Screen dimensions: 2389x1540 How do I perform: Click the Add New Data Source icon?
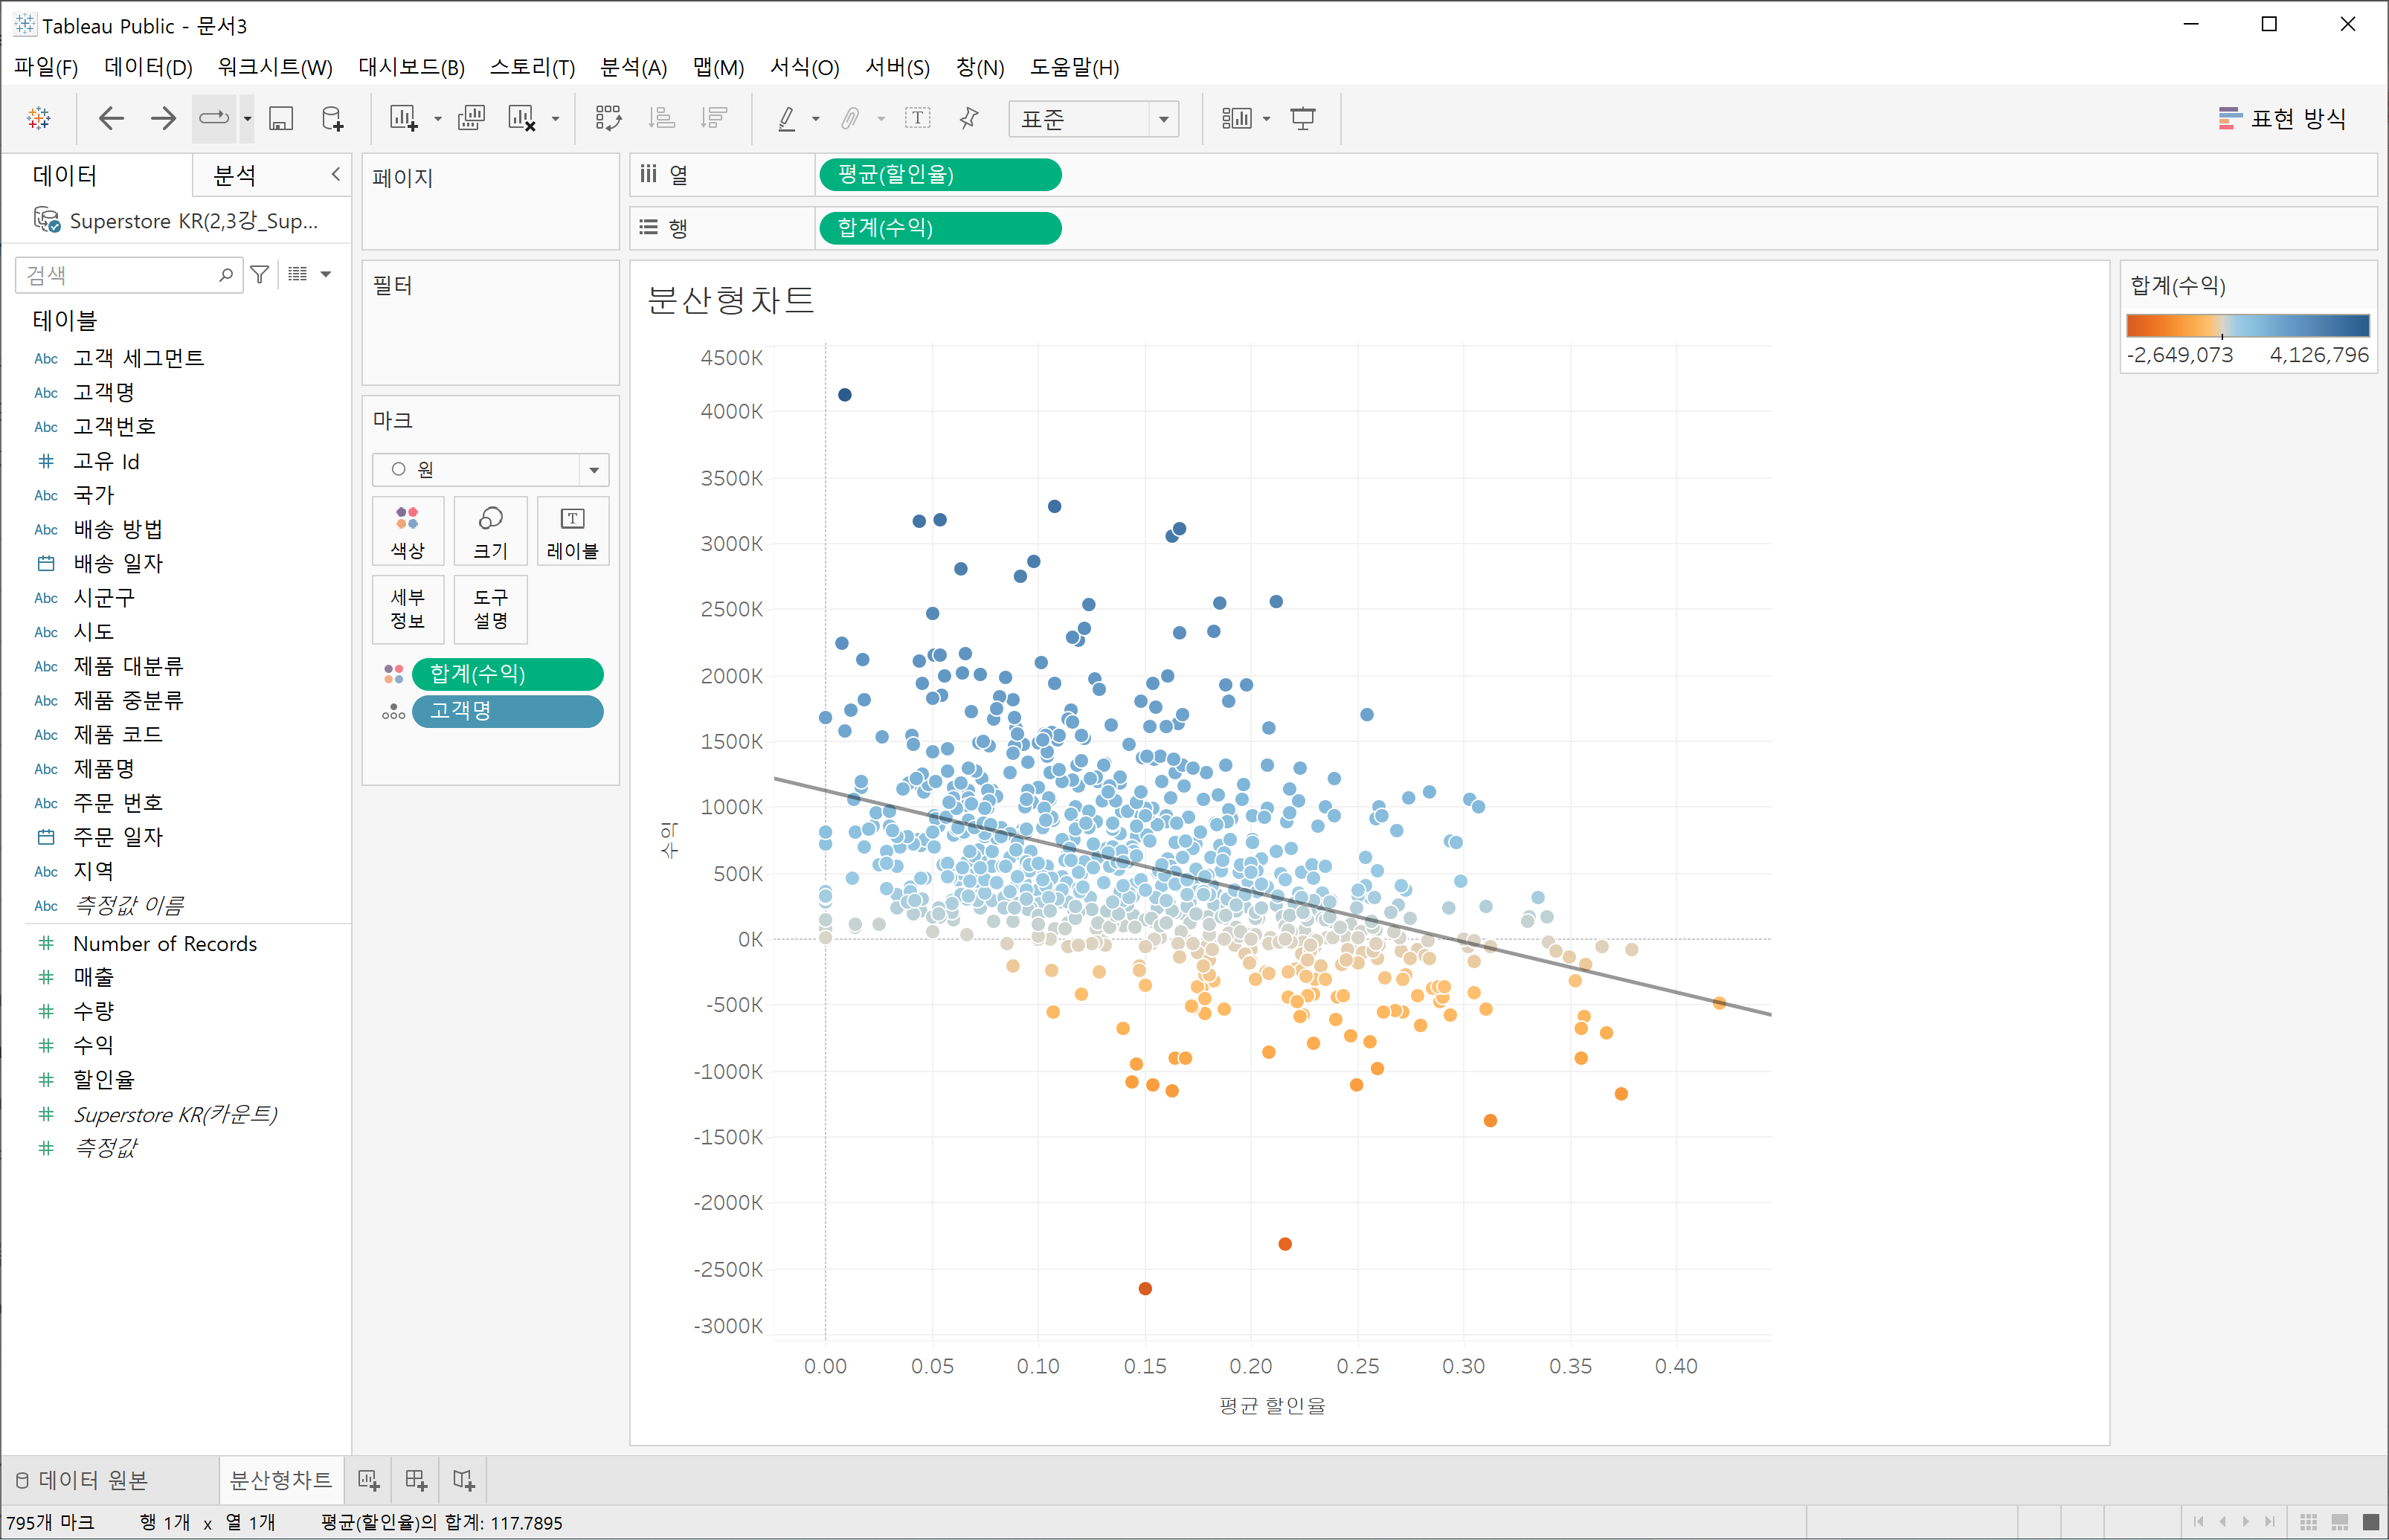(x=332, y=118)
